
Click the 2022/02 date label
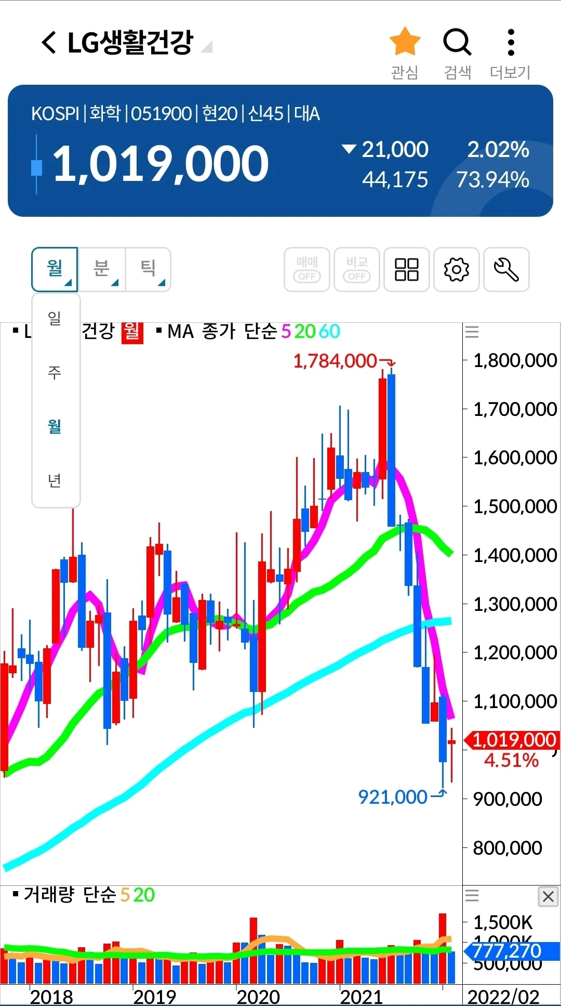coord(504,997)
